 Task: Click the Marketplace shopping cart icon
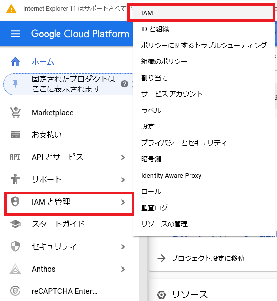coord(15,112)
